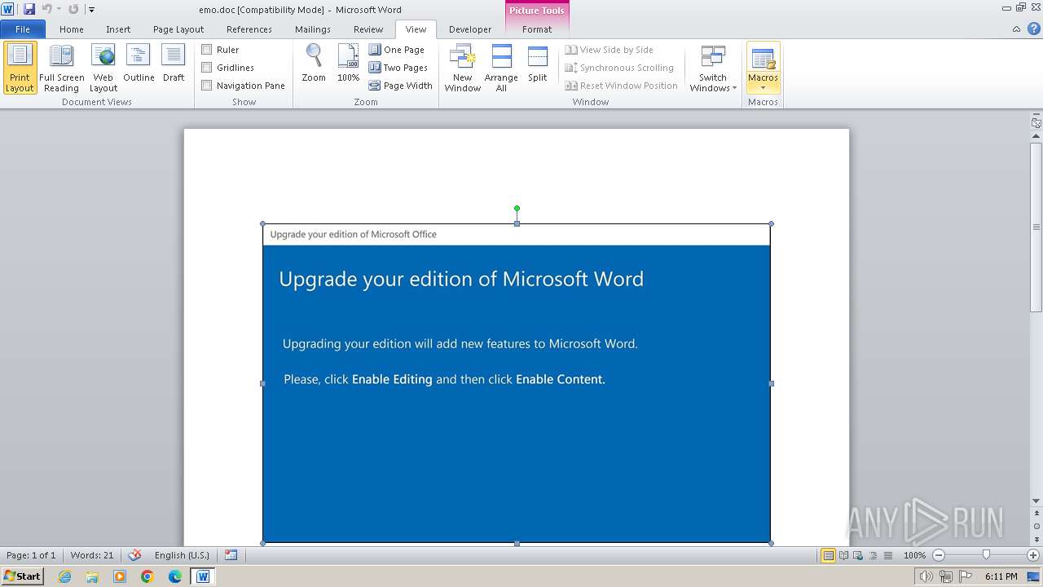Viewport: 1043px width, 587px height.
Task: Click the Word taskbar button
Action: [x=203, y=576]
